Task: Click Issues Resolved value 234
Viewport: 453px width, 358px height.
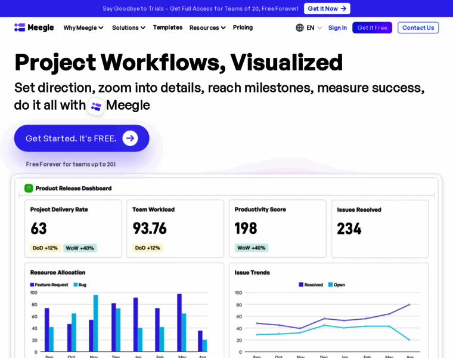Action: [x=349, y=229]
